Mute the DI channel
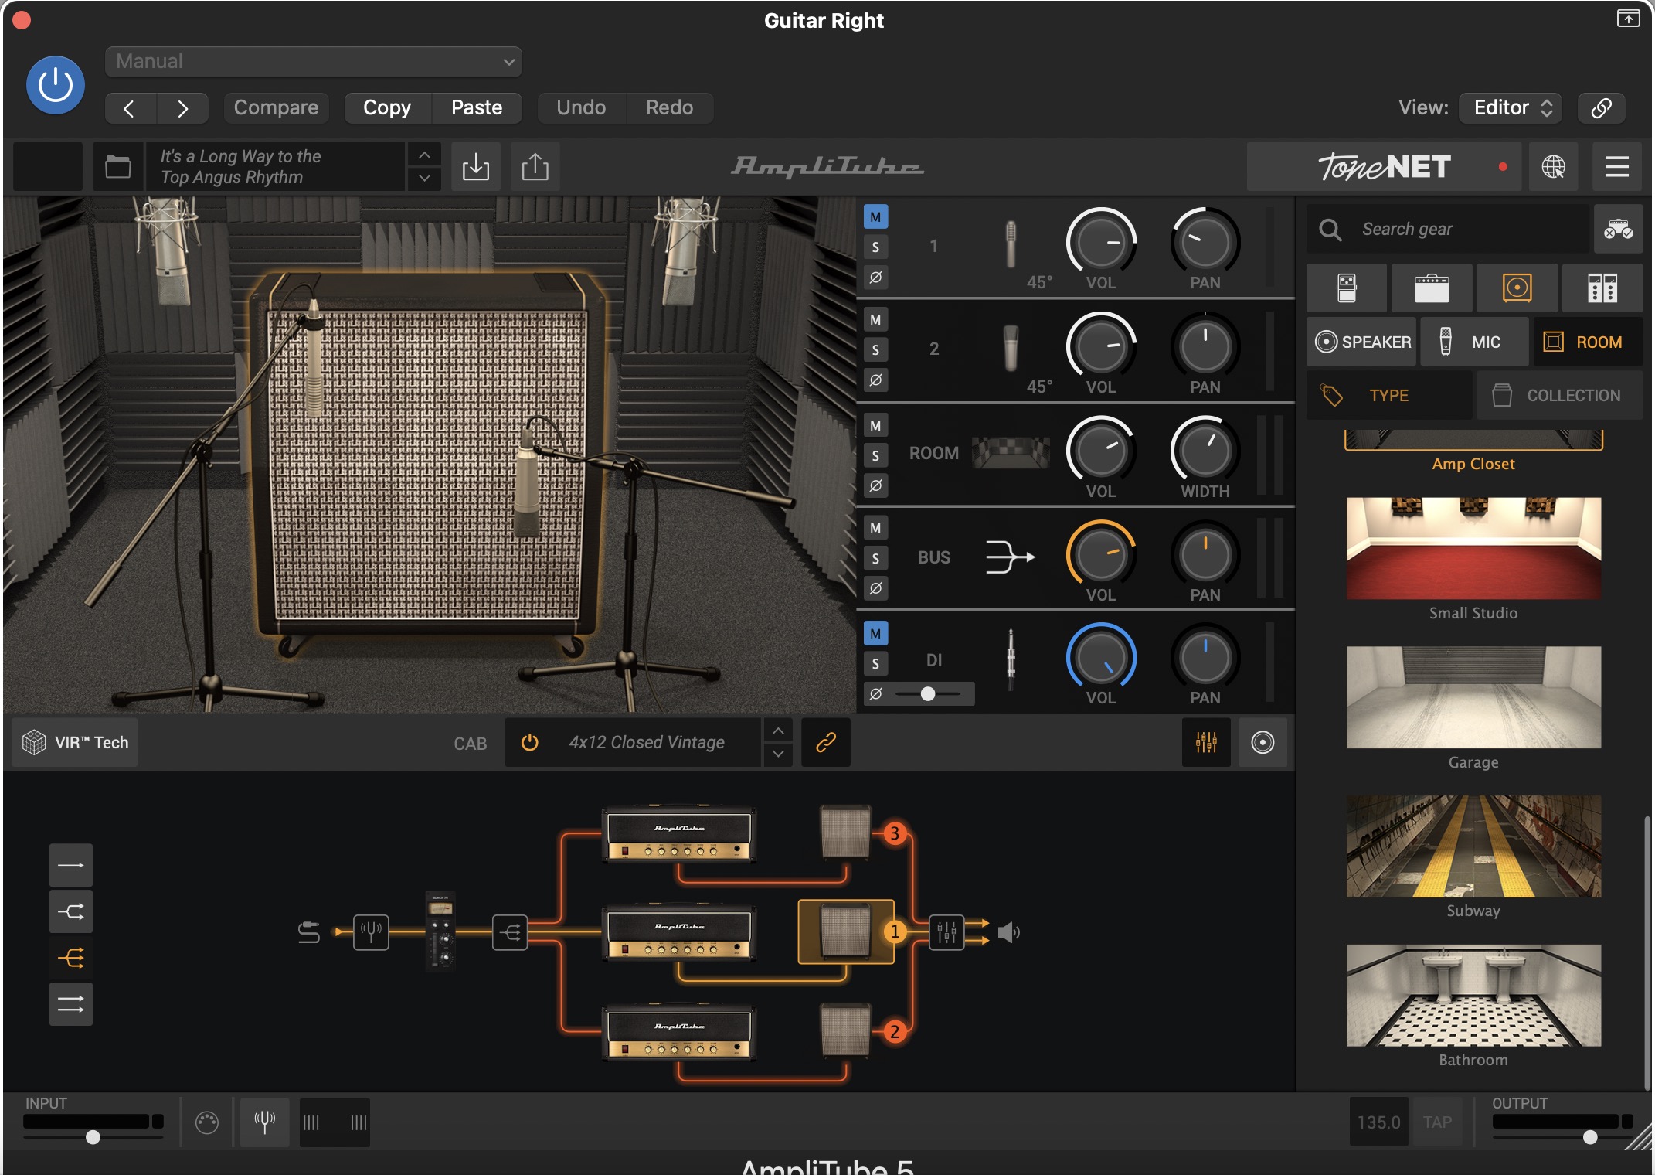 point(875,634)
